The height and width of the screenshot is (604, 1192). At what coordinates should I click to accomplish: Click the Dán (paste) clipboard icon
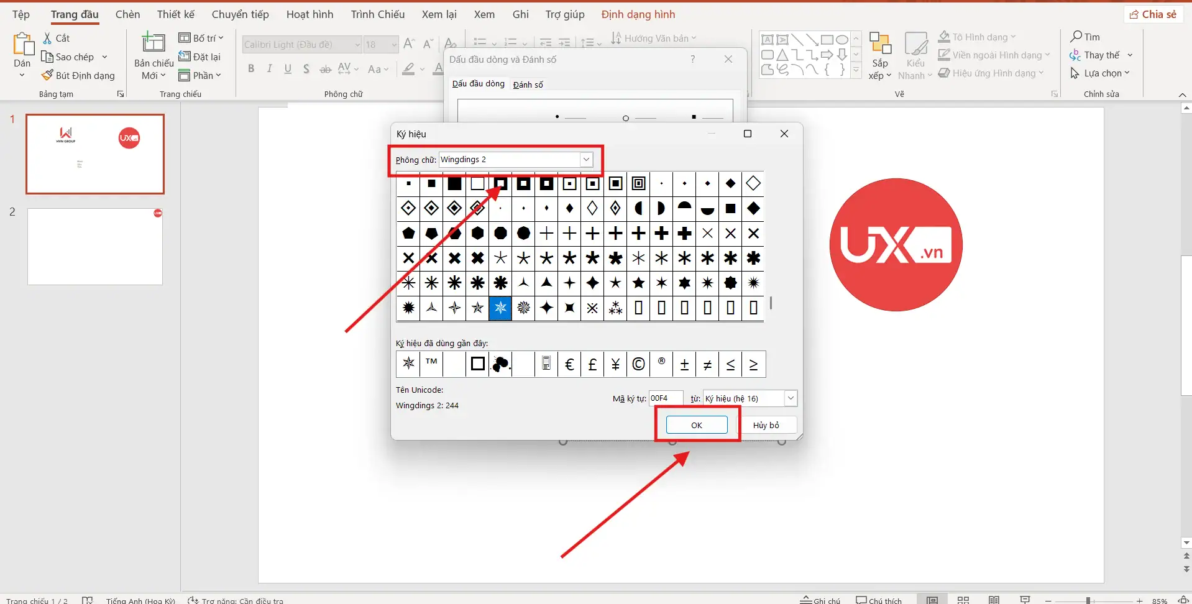(x=22, y=45)
